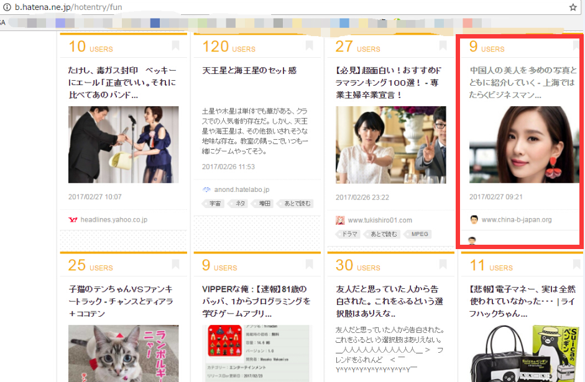Select あとで読む tag under tukishiro01.com
The height and width of the screenshot is (382, 585).
pyautogui.click(x=382, y=234)
